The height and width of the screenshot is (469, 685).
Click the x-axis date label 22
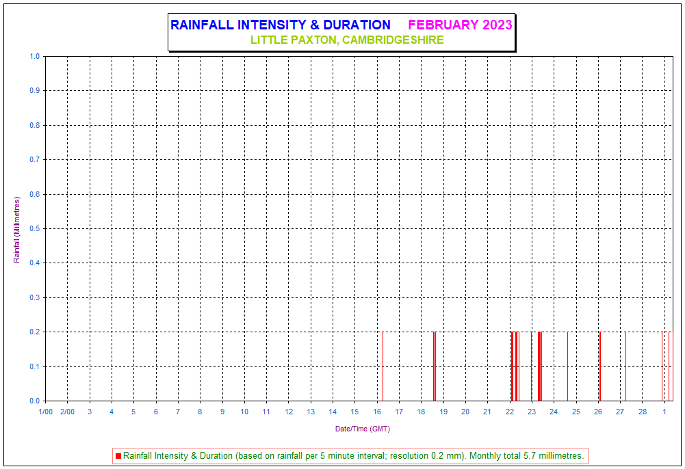coord(510,412)
